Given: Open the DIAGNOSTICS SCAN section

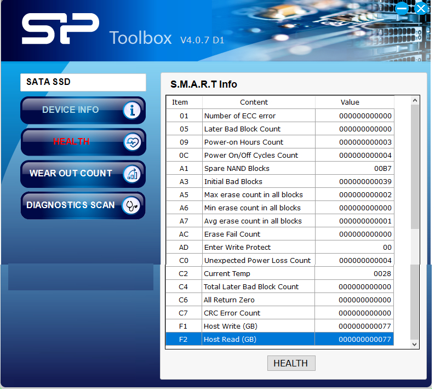Looking at the screenshot, I should tap(83, 205).
